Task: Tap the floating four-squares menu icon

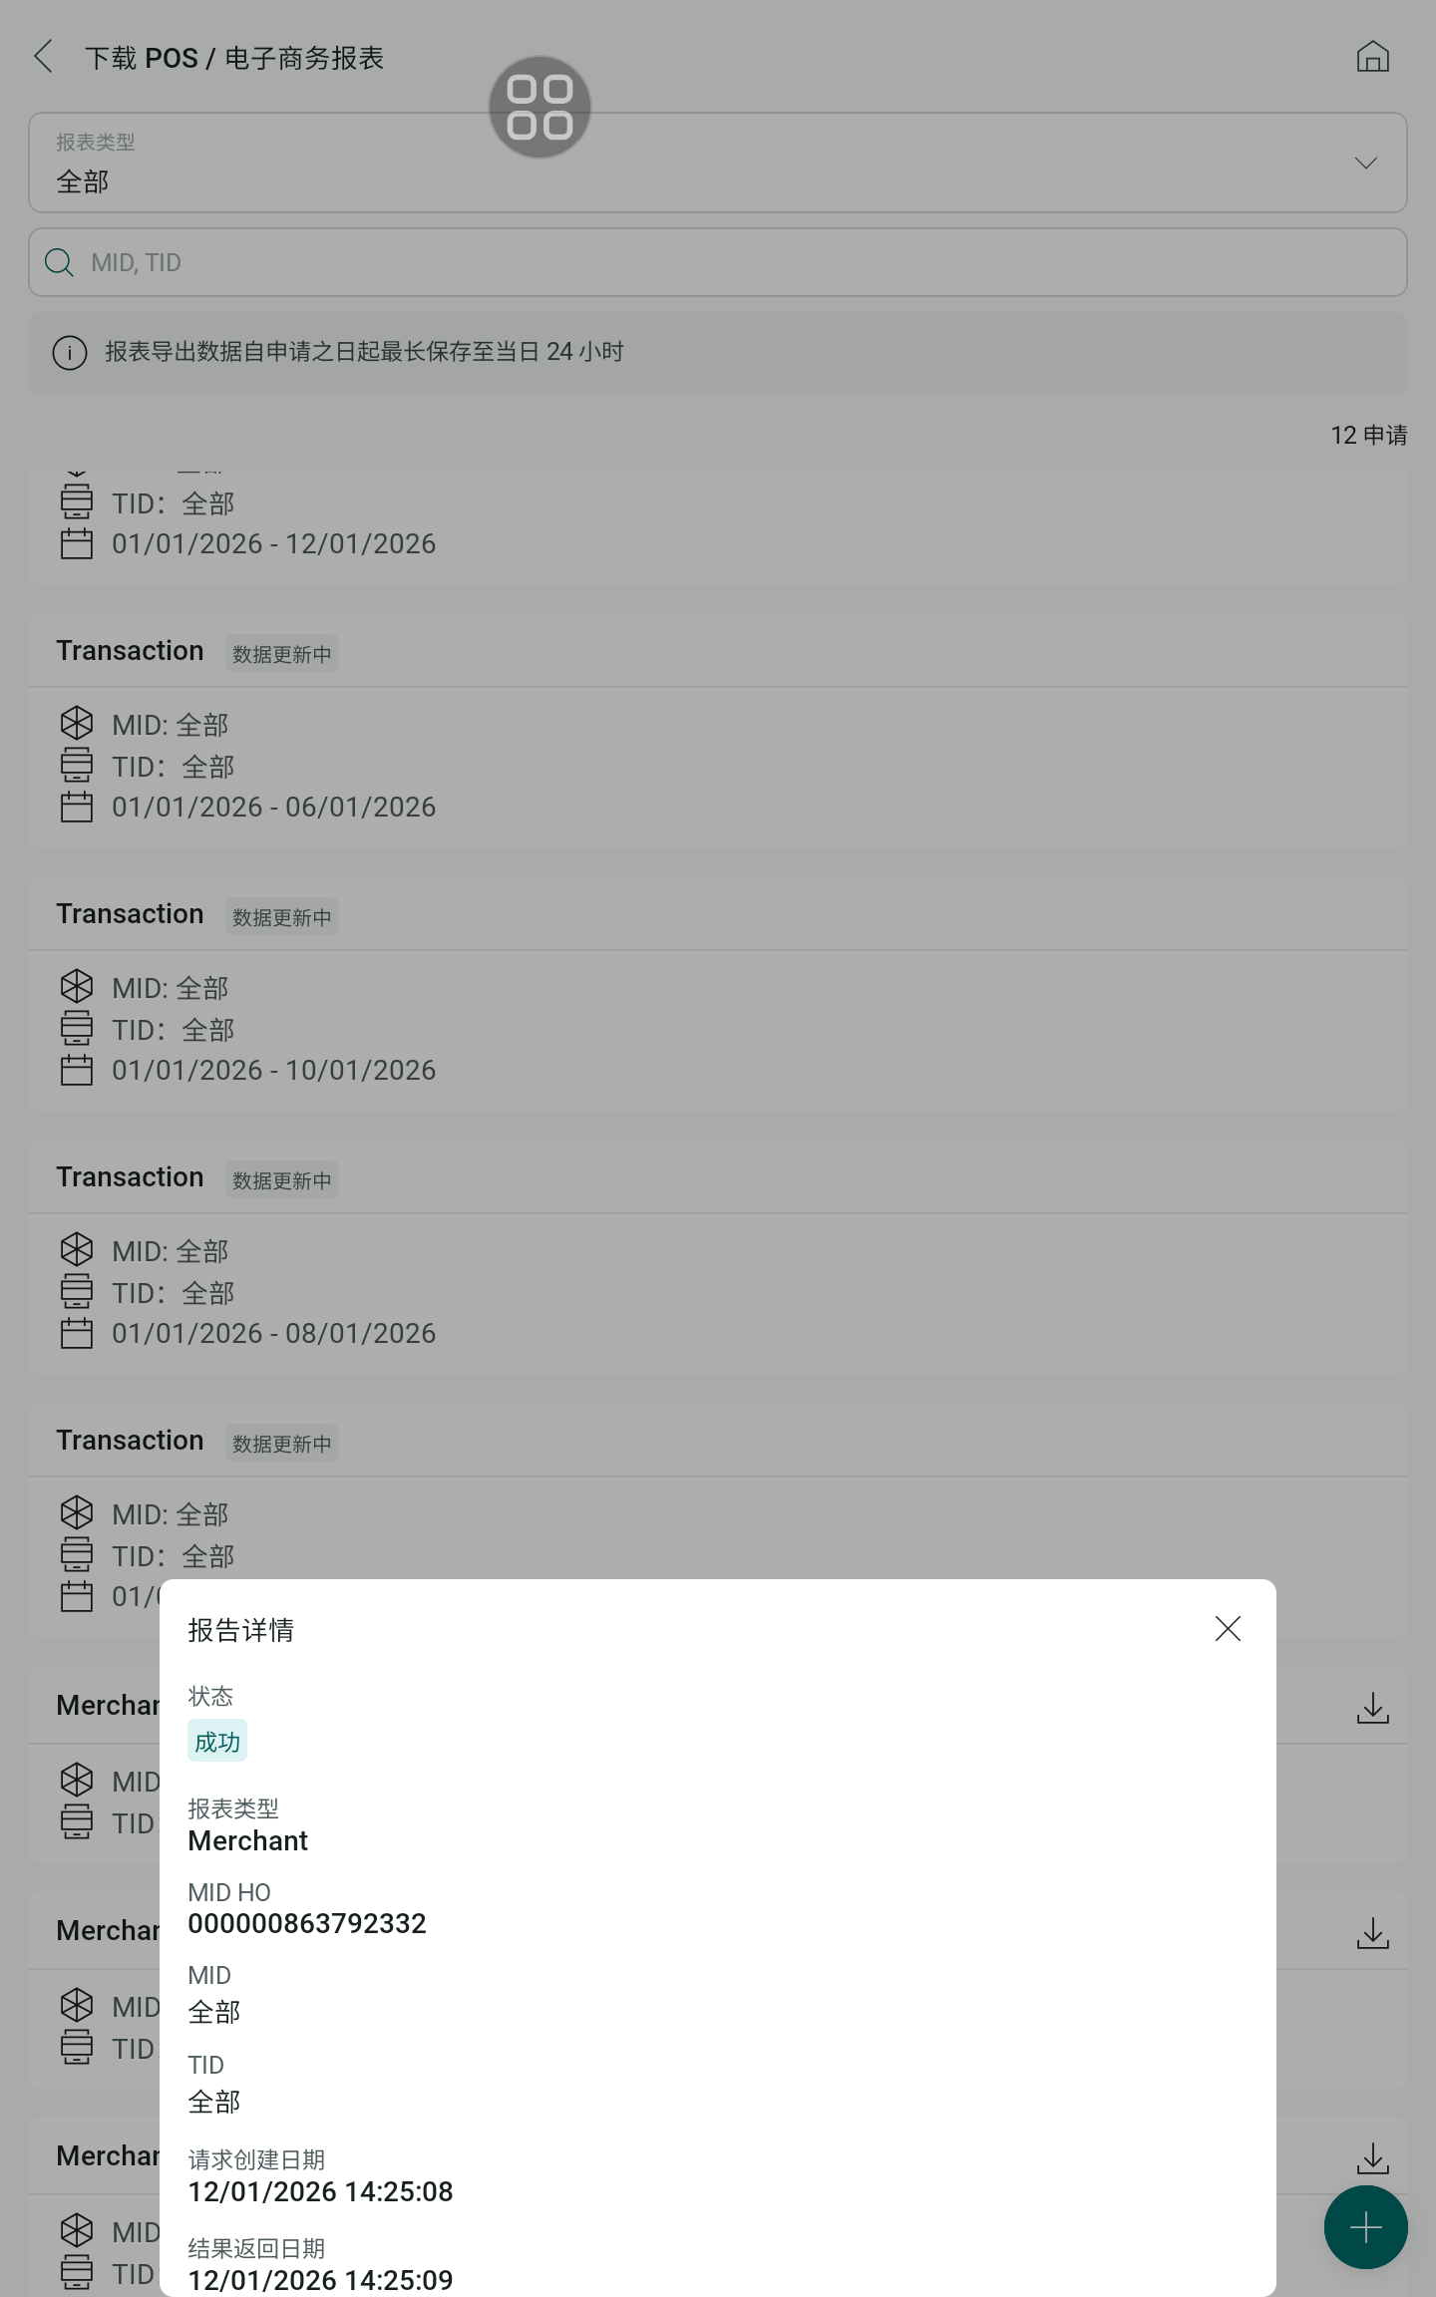Action: [x=539, y=107]
